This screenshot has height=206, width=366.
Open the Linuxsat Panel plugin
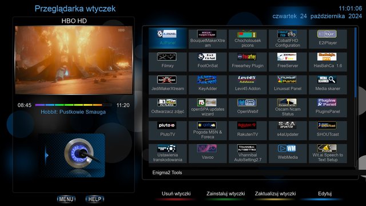tap(288, 84)
